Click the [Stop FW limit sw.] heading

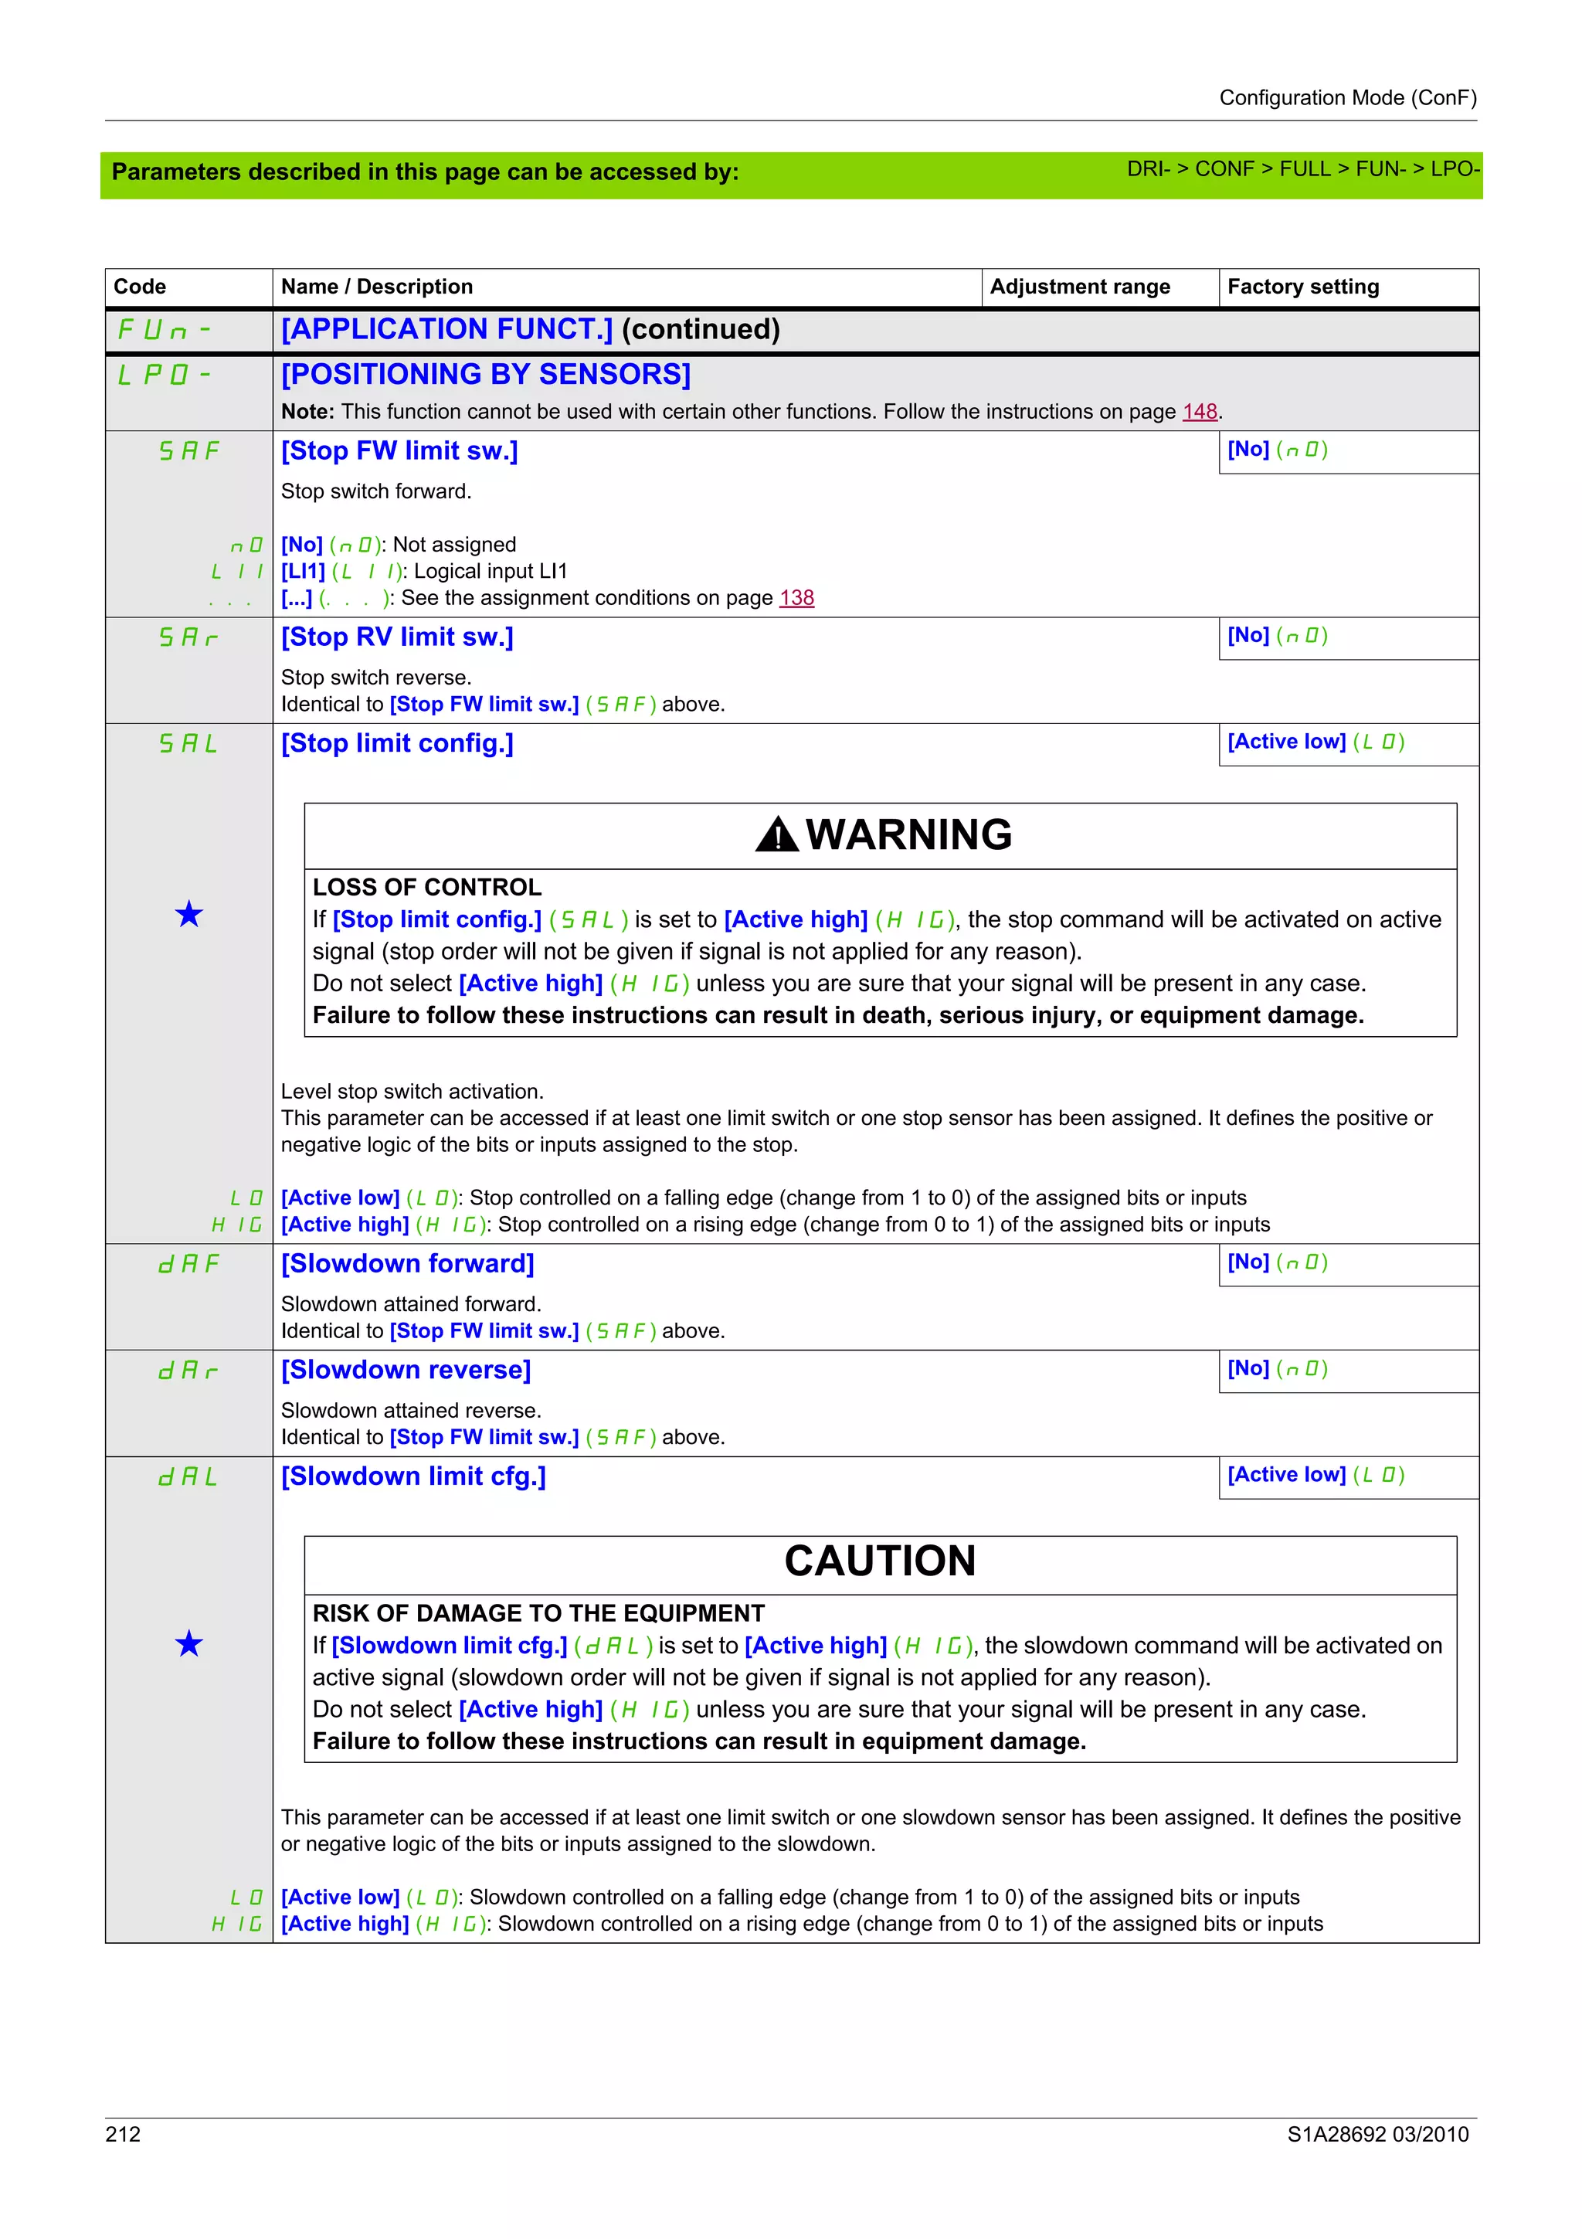tap(399, 450)
